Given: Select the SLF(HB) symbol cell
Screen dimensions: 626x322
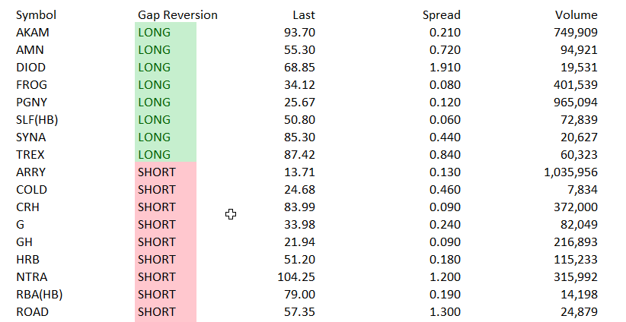Looking at the screenshot, I should coord(37,120).
